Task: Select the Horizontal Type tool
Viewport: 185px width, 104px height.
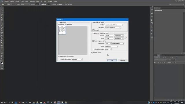Action: 2,48
